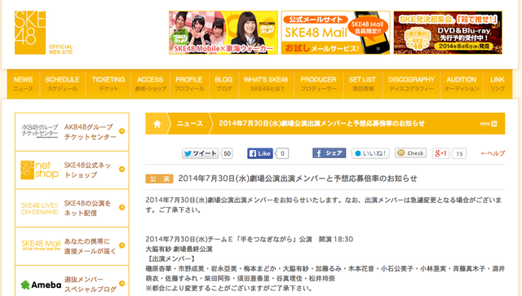Open the PRODUCER プロデューサー menu
Viewport: 522px width, 296px height.
tap(319, 84)
